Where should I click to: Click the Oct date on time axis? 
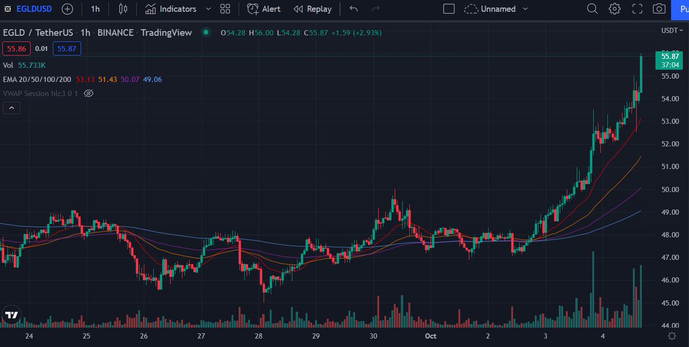(x=430, y=336)
